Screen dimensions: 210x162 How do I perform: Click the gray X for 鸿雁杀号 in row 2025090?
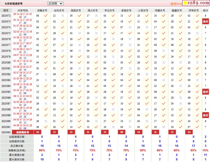46,121
